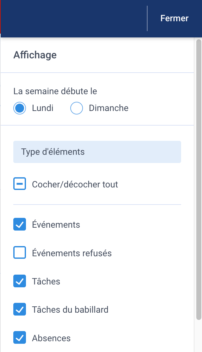Click the 'Tâches du babillard' label text
Screen dimensions: 202x352
tap(70, 310)
